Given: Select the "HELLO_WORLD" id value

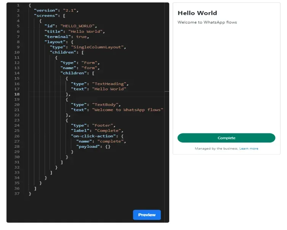Looking at the screenshot, I should point(77,26).
